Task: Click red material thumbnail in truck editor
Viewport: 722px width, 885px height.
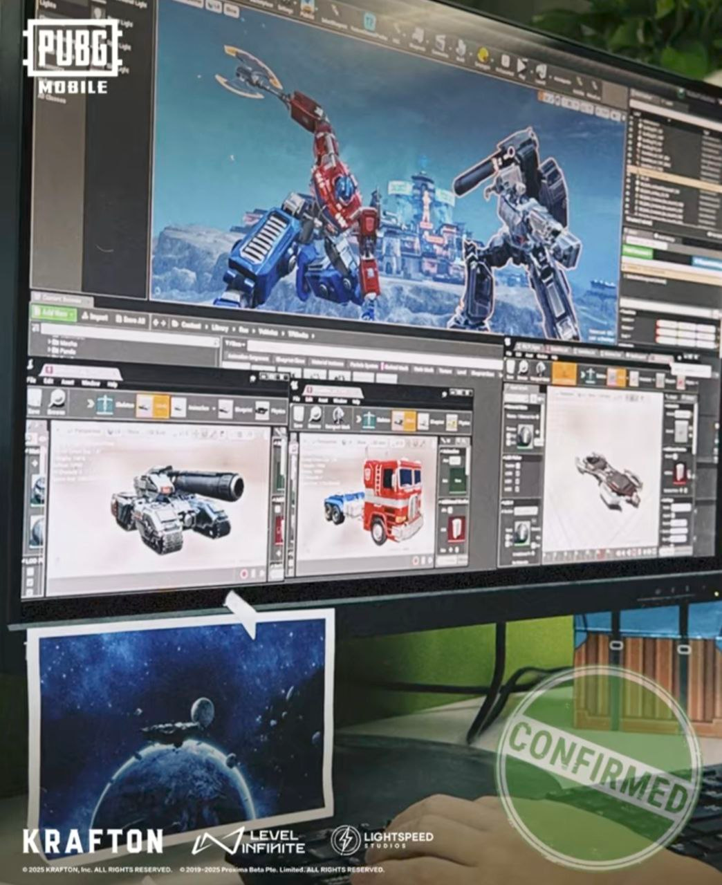Action: (x=456, y=530)
